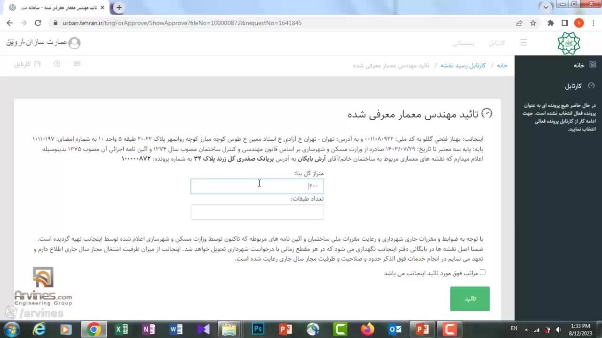Show hidden system tray icons arrow
Screen dimensions: 602x338
(526, 330)
